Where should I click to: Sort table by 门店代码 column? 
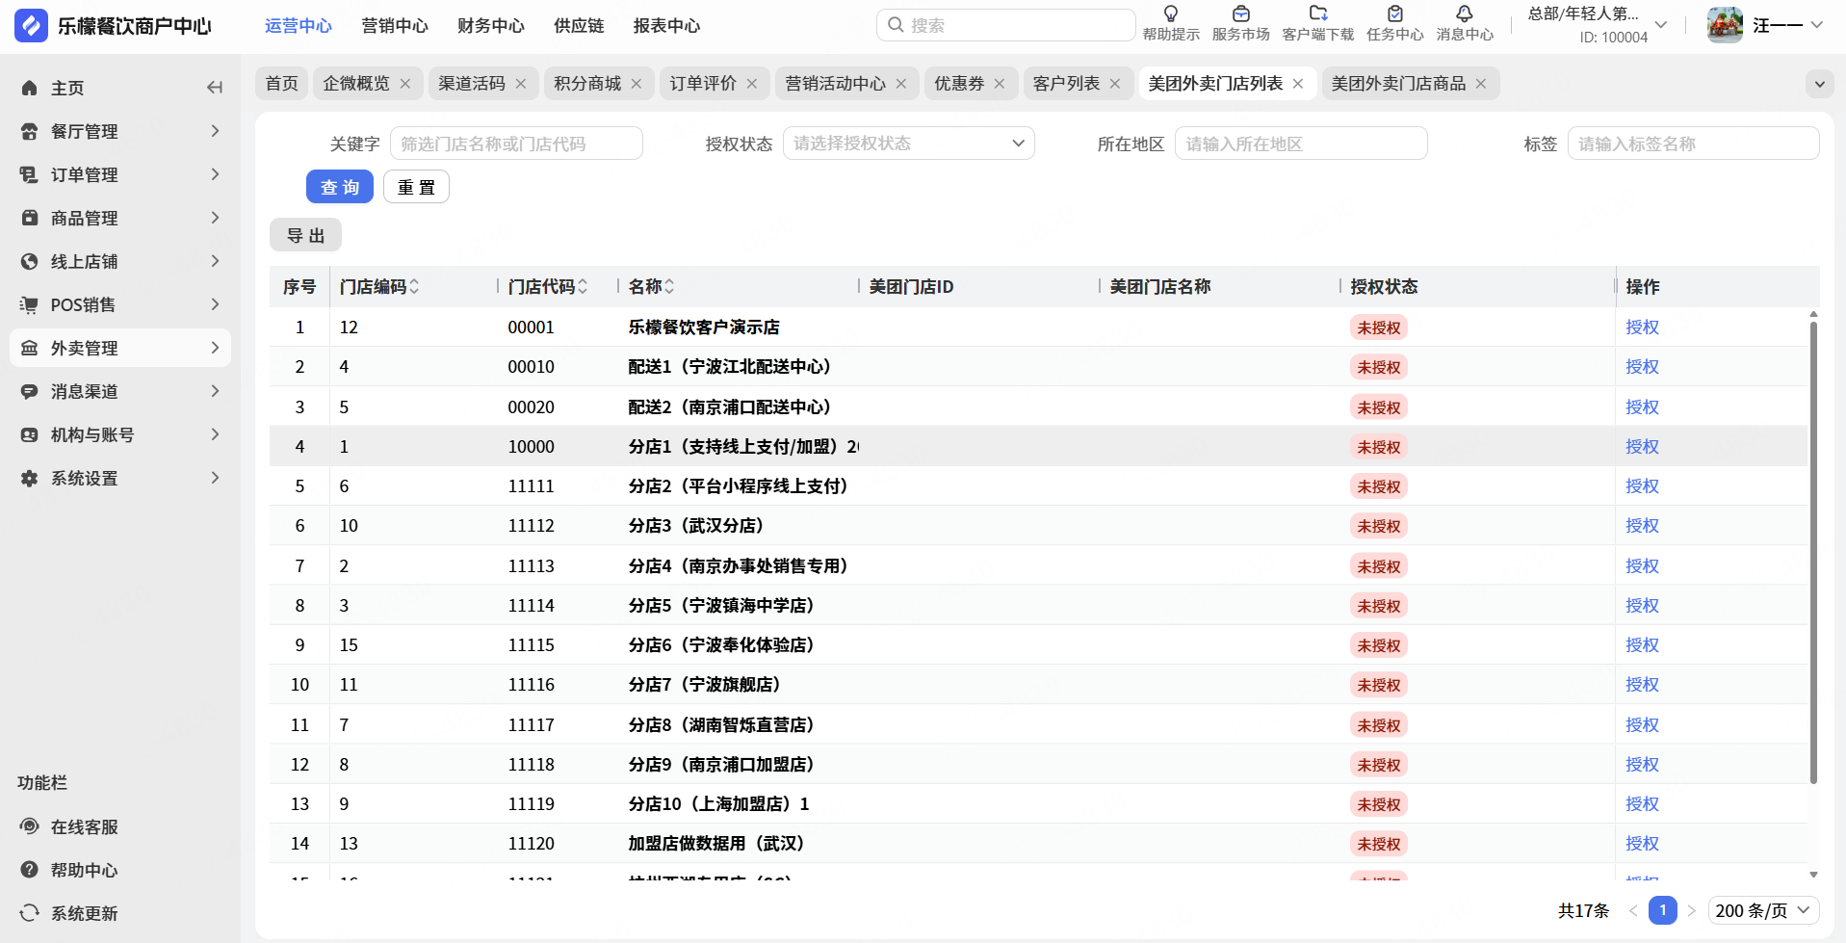(583, 287)
